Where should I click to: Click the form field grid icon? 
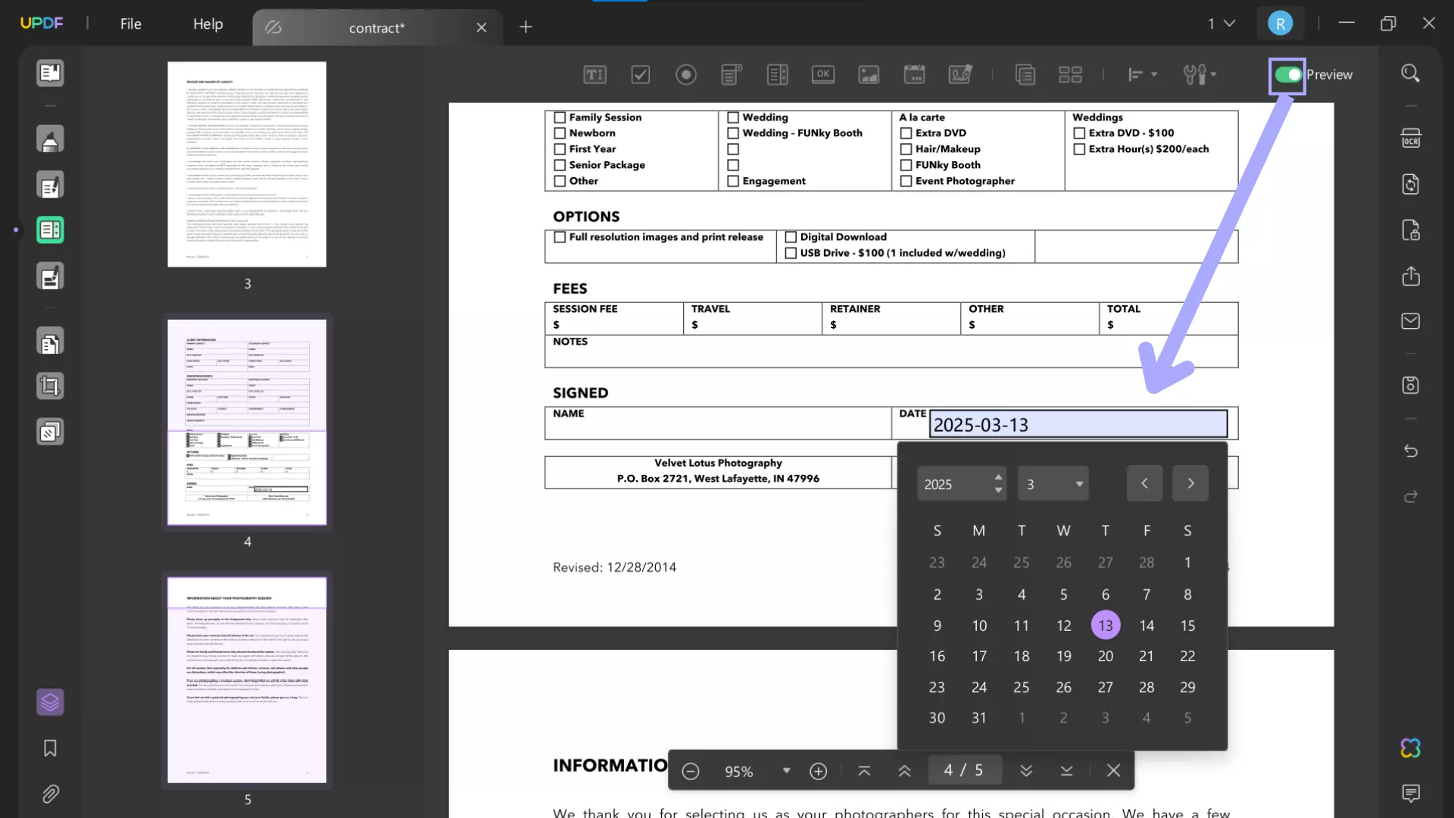coord(1070,74)
